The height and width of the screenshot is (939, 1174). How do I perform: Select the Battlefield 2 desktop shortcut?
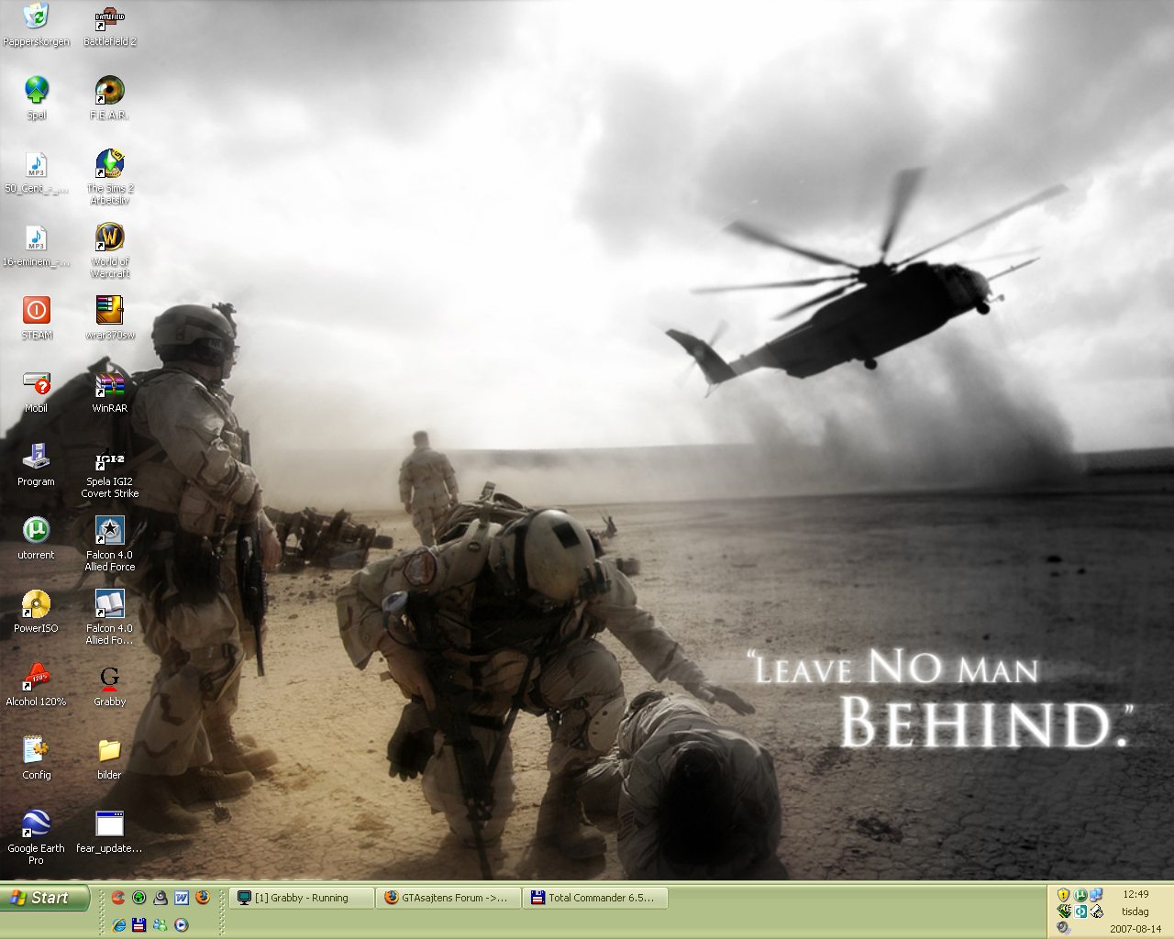pos(110,26)
